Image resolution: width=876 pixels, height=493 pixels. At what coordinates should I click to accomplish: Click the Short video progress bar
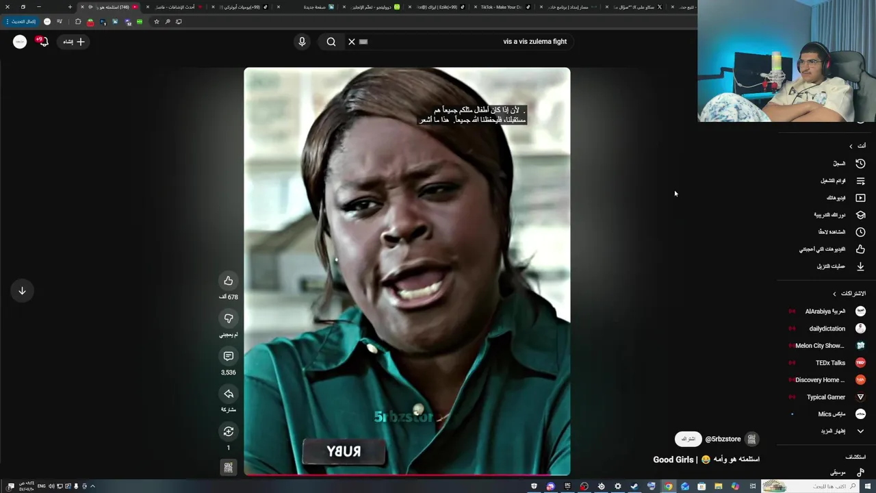(x=407, y=475)
